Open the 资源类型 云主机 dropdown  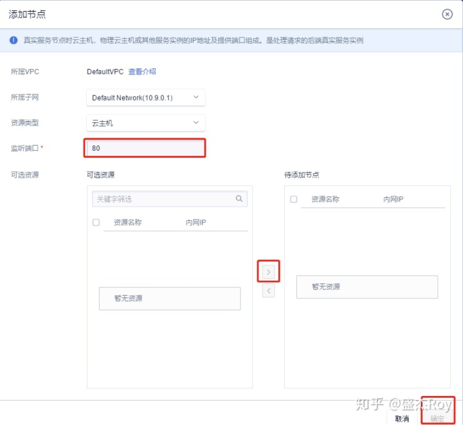pos(146,123)
